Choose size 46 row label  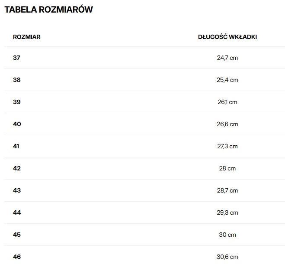tap(17, 257)
